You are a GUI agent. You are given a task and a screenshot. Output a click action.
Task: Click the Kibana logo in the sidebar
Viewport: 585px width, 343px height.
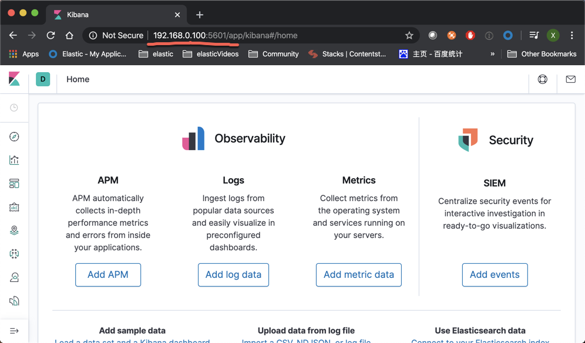15,79
